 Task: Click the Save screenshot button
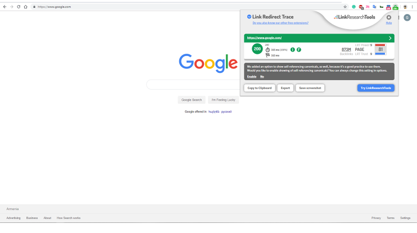click(310, 88)
